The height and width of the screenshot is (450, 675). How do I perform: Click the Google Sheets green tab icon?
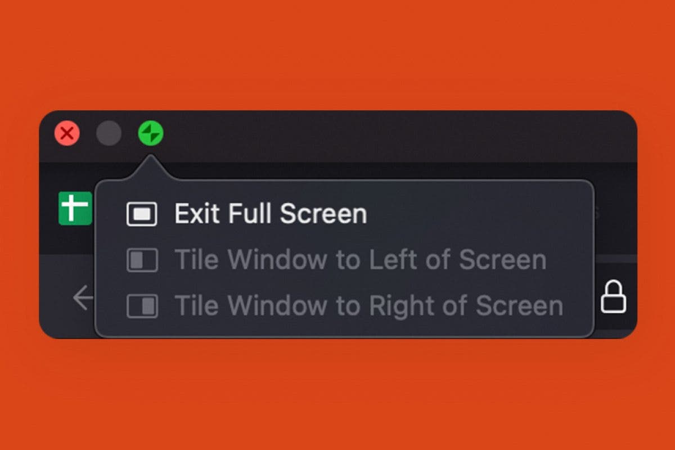[x=75, y=208]
